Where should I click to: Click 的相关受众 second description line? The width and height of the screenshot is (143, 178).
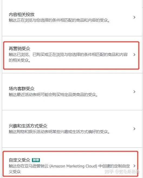tap(19, 60)
